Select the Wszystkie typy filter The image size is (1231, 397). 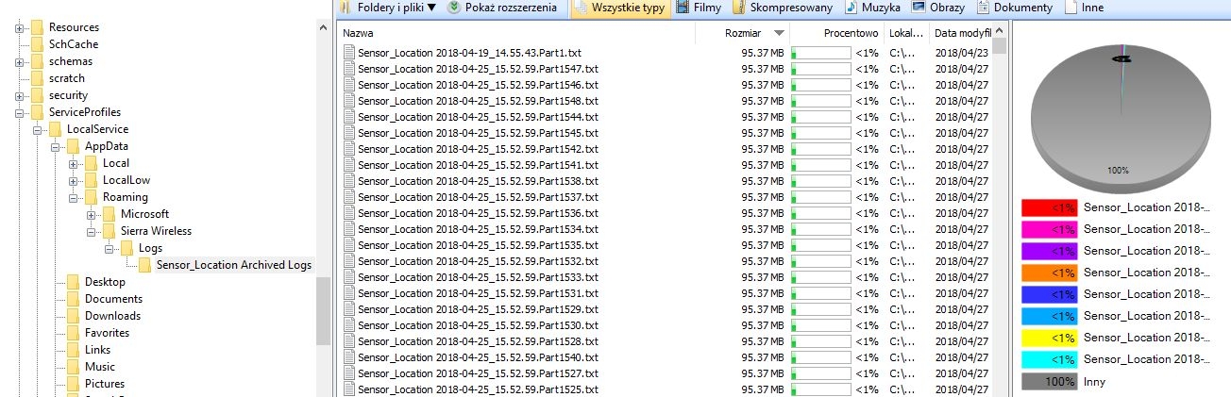tap(619, 8)
